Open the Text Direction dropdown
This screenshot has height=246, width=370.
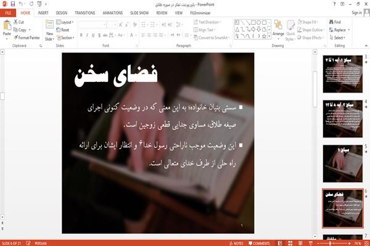tap(207, 22)
